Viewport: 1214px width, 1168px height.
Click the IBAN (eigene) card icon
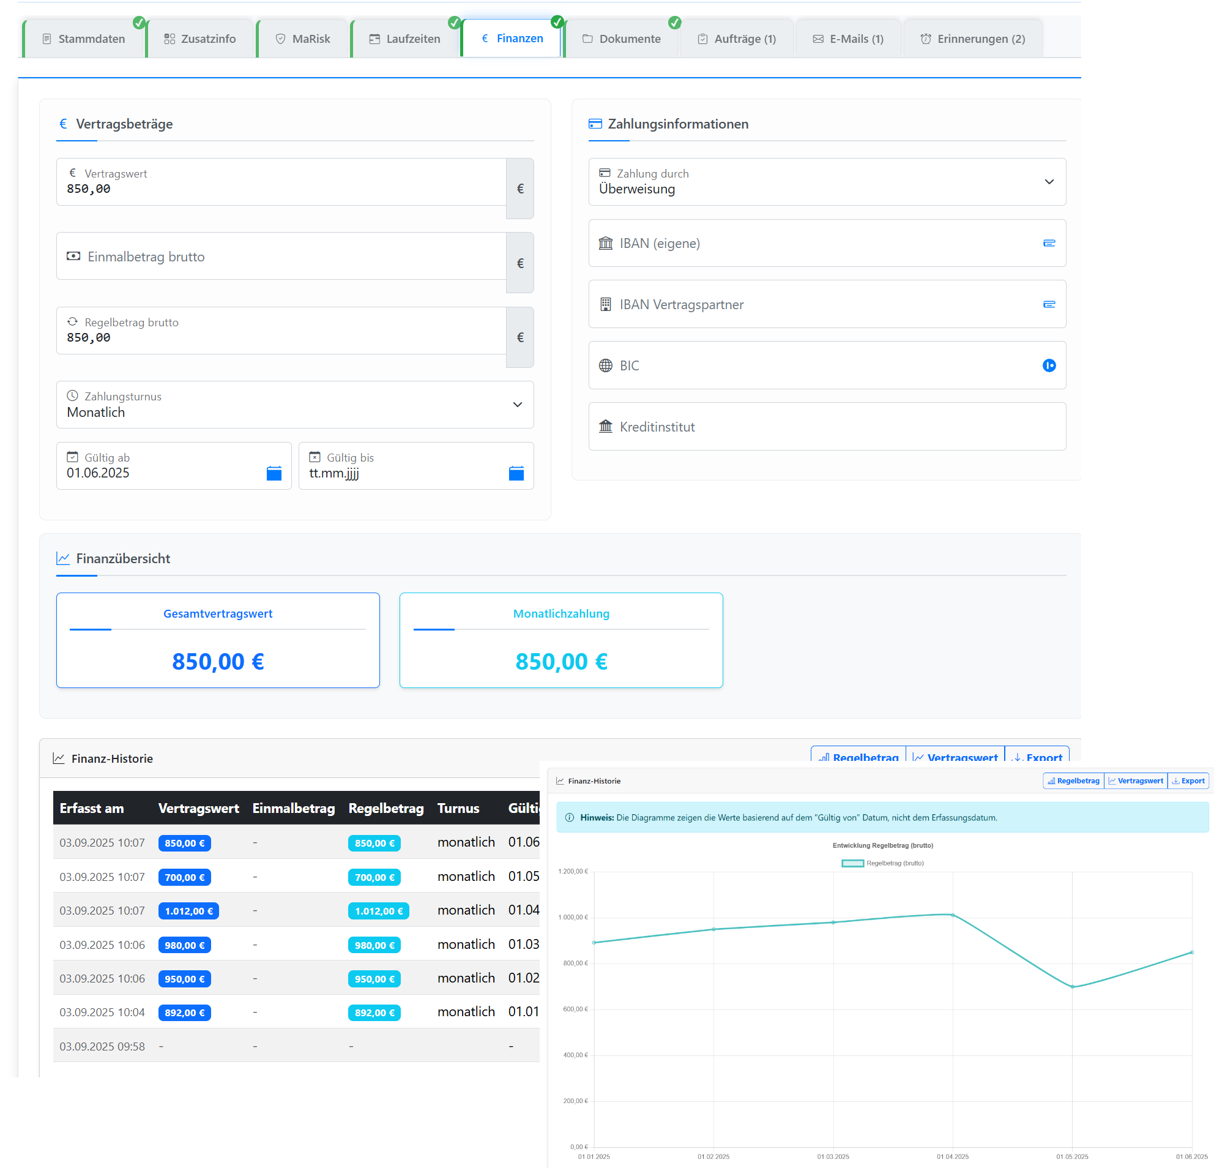pyautogui.click(x=1049, y=243)
